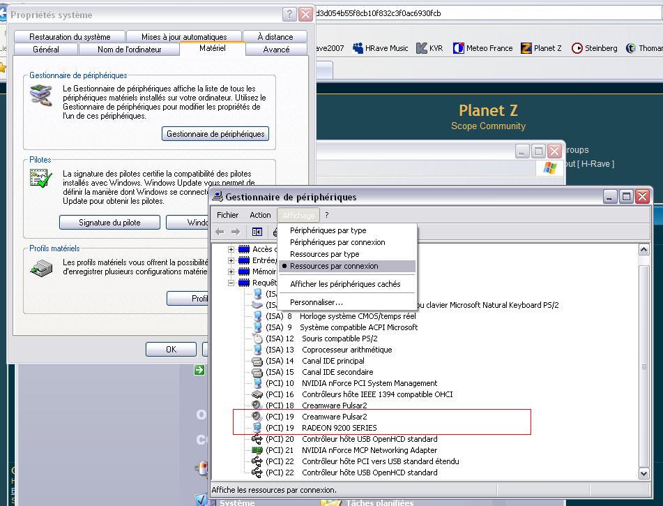Viewport: 663px width, 506px height.
Task: Open the ? help menu in Device Manager
Action: (327, 215)
